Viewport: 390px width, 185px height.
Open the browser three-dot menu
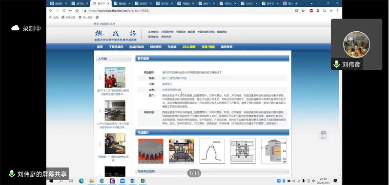point(337,11)
